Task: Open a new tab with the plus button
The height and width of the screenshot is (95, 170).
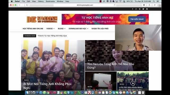Action: (160, 6)
